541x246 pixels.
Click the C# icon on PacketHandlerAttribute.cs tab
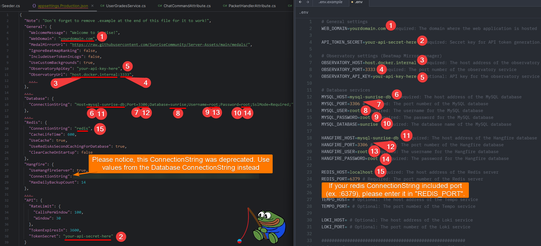[x=225, y=6]
